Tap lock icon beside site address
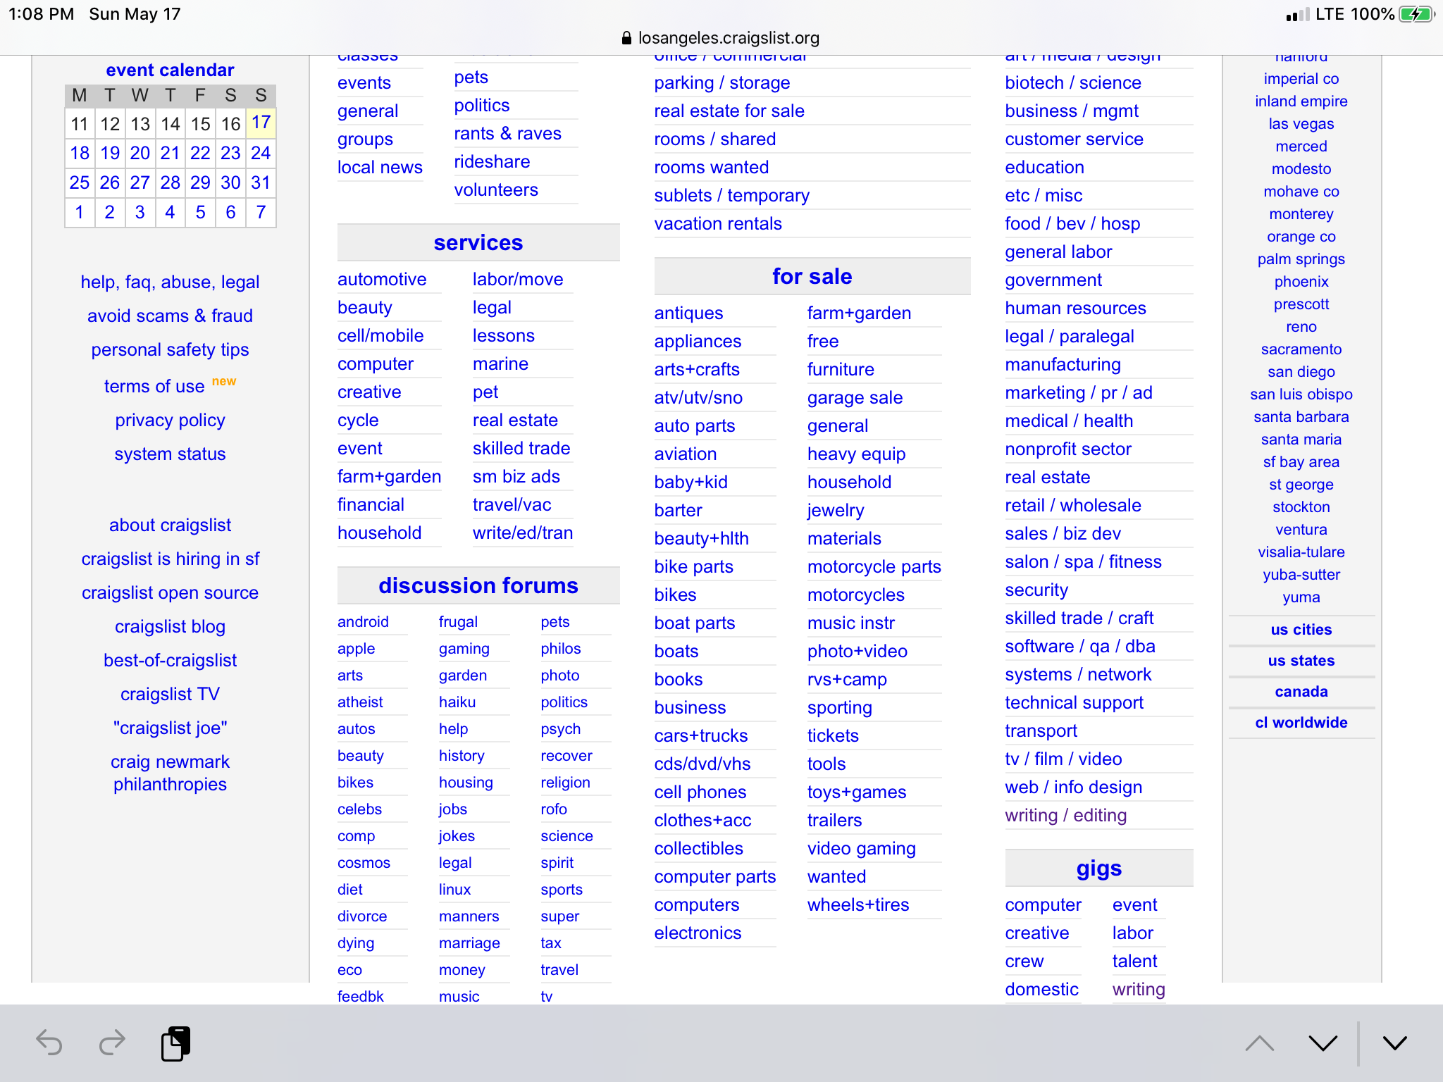 coord(626,38)
